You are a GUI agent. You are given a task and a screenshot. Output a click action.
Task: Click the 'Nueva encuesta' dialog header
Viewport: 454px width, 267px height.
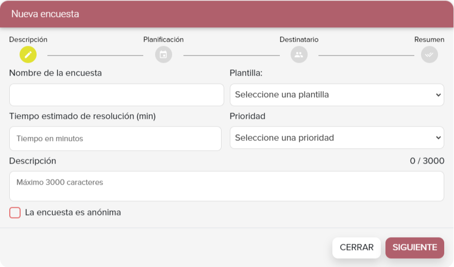pos(227,14)
